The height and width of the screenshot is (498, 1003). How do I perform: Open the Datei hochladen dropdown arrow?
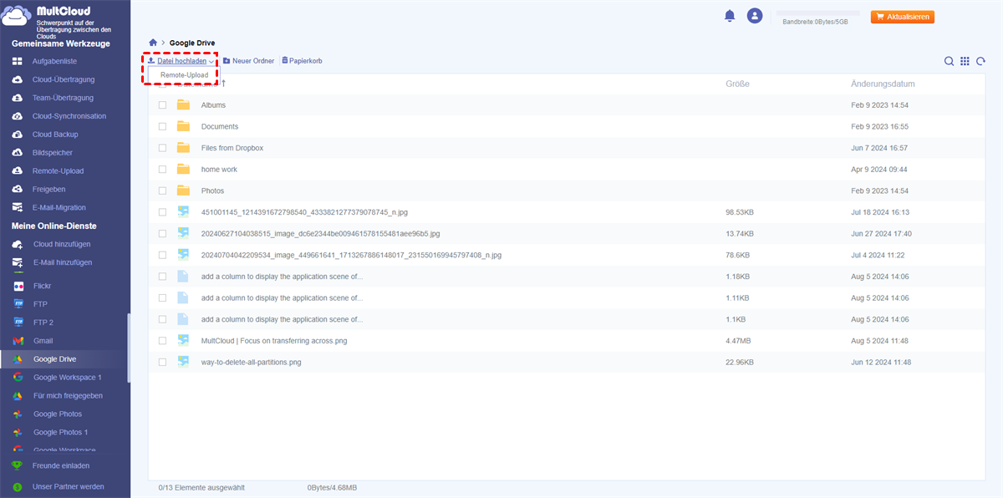coord(211,62)
